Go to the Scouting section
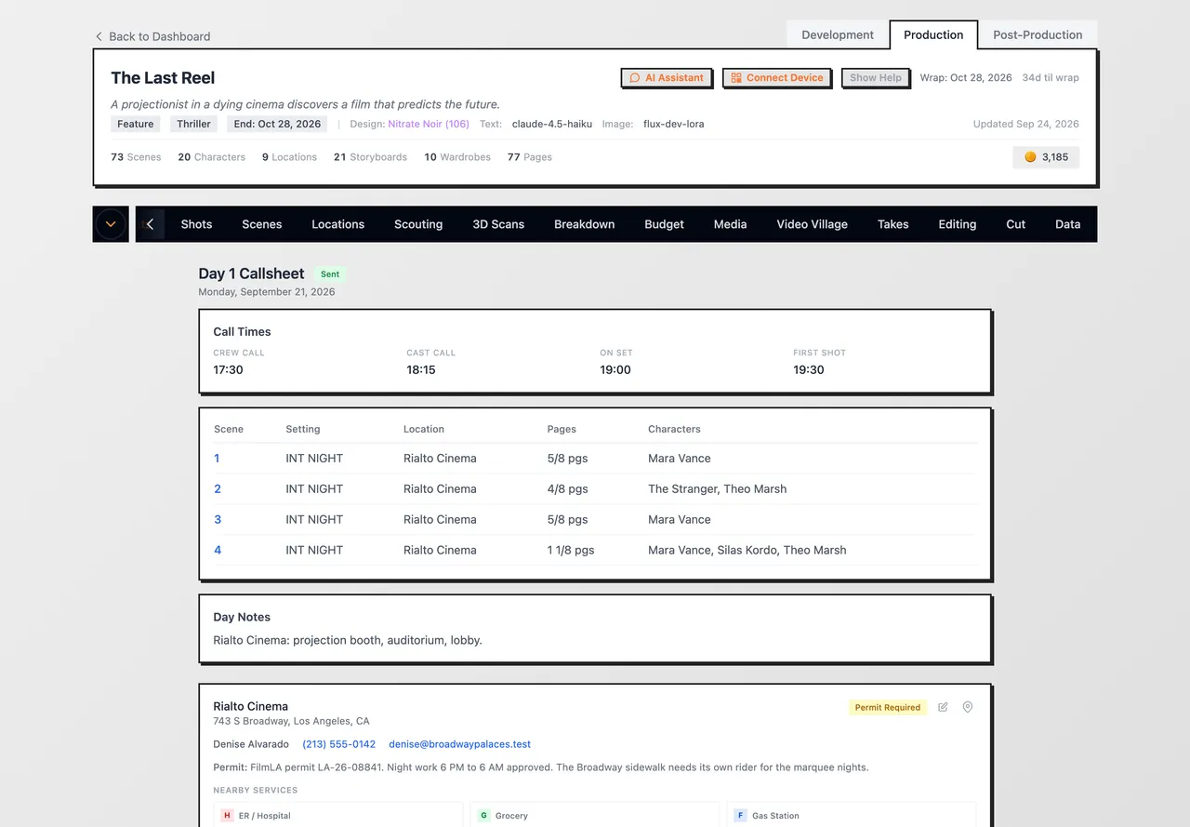This screenshot has width=1190, height=827. click(418, 224)
